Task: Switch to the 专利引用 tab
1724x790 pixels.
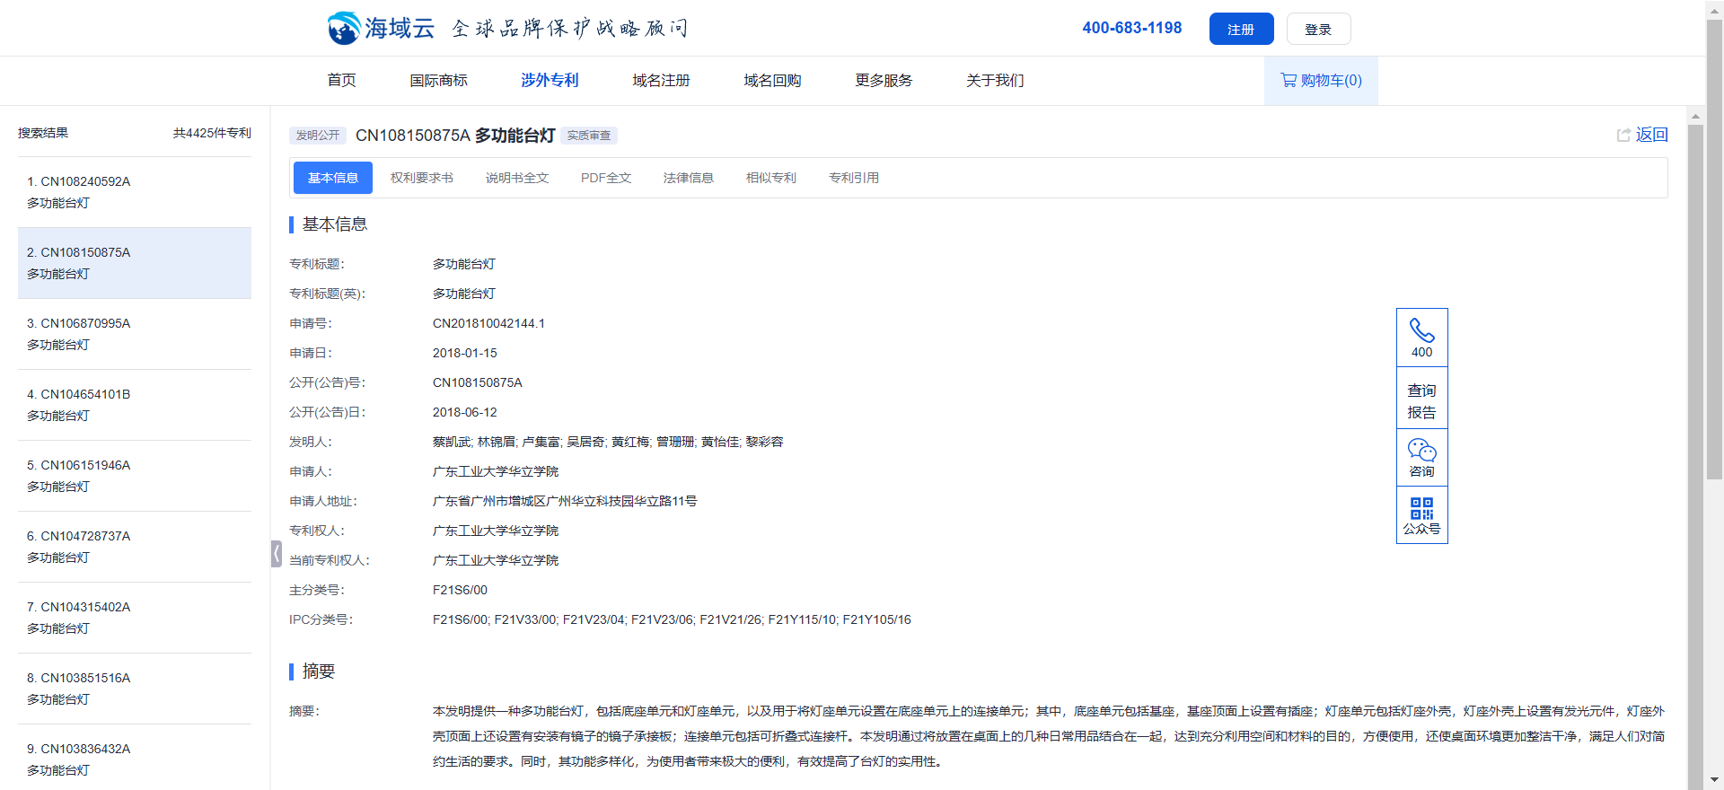Action: 854,178
